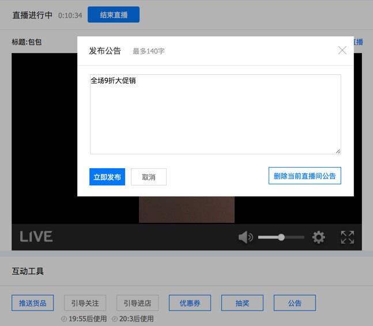This screenshot has height=326, width=373.
Task: Select 推送货品 interactive tool
Action: [x=33, y=303]
